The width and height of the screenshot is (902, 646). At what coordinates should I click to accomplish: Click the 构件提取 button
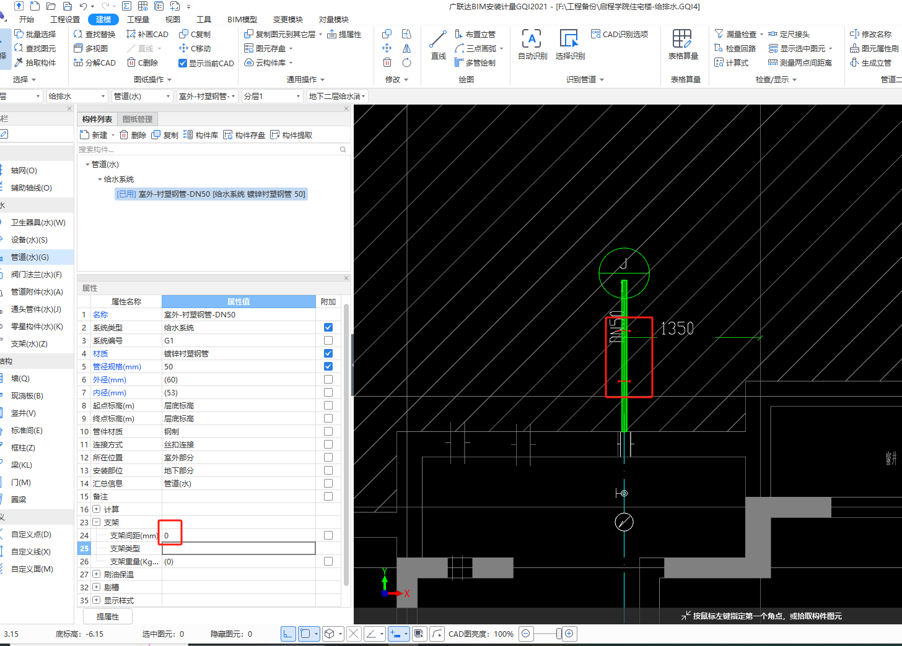tap(291, 135)
